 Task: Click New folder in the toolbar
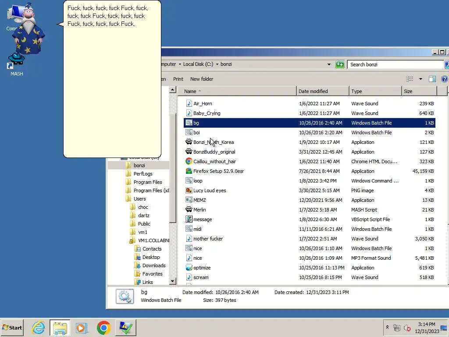(x=202, y=79)
